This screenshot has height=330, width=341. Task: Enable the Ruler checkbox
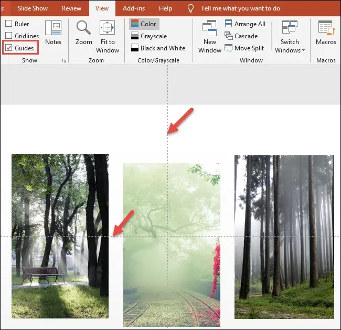click(8, 24)
